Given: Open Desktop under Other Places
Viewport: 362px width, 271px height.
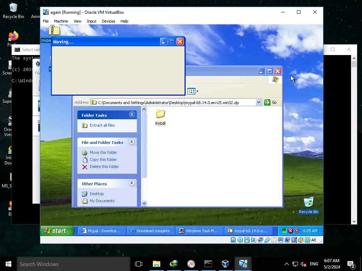Looking at the screenshot, I should click(97, 194).
